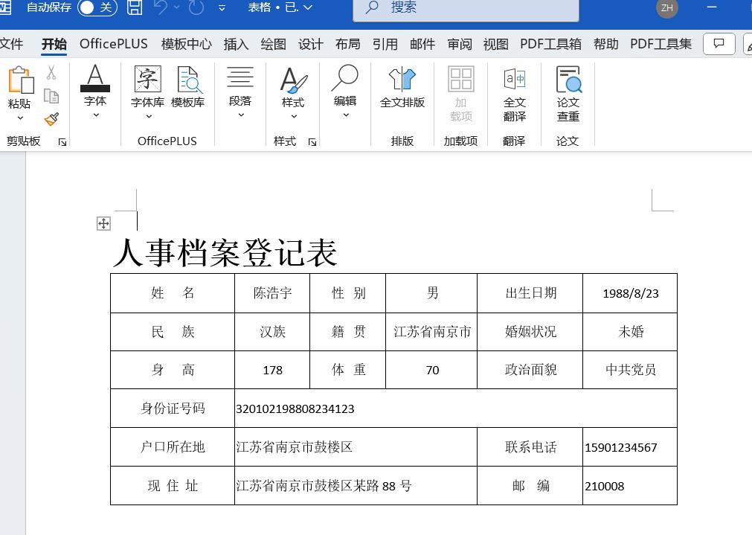
Task: Click the Cut scissors icon
Action: tap(51, 73)
